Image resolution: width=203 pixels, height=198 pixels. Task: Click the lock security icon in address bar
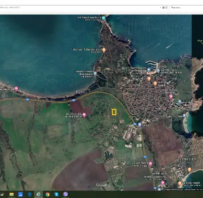pos(163,8)
